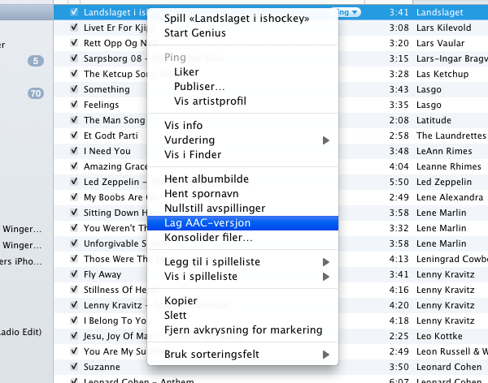This screenshot has width=488, height=383.
Task: Uncheck the Suzanne track checkbox
Action: (x=75, y=366)
